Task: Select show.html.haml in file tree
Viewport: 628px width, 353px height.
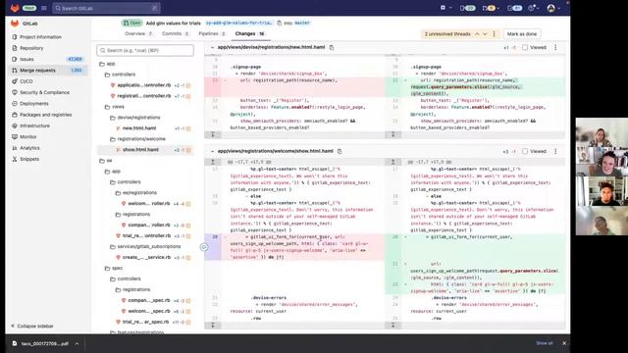Action: click(140, 150)
